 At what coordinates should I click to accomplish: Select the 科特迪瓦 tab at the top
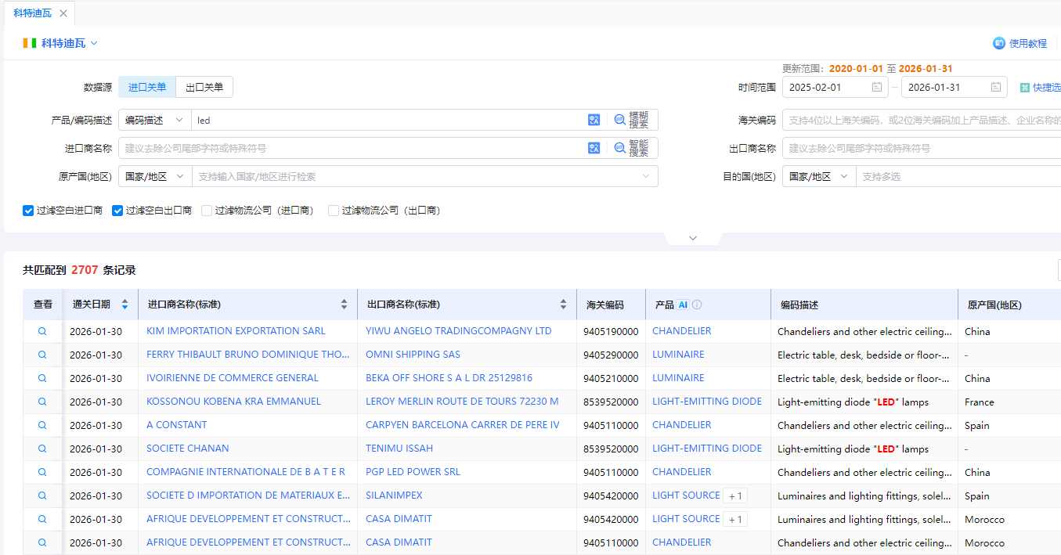(34, 13)
